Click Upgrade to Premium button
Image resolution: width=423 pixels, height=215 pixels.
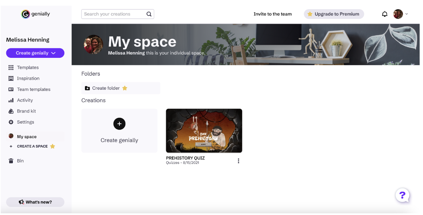[x=334, y=14]
